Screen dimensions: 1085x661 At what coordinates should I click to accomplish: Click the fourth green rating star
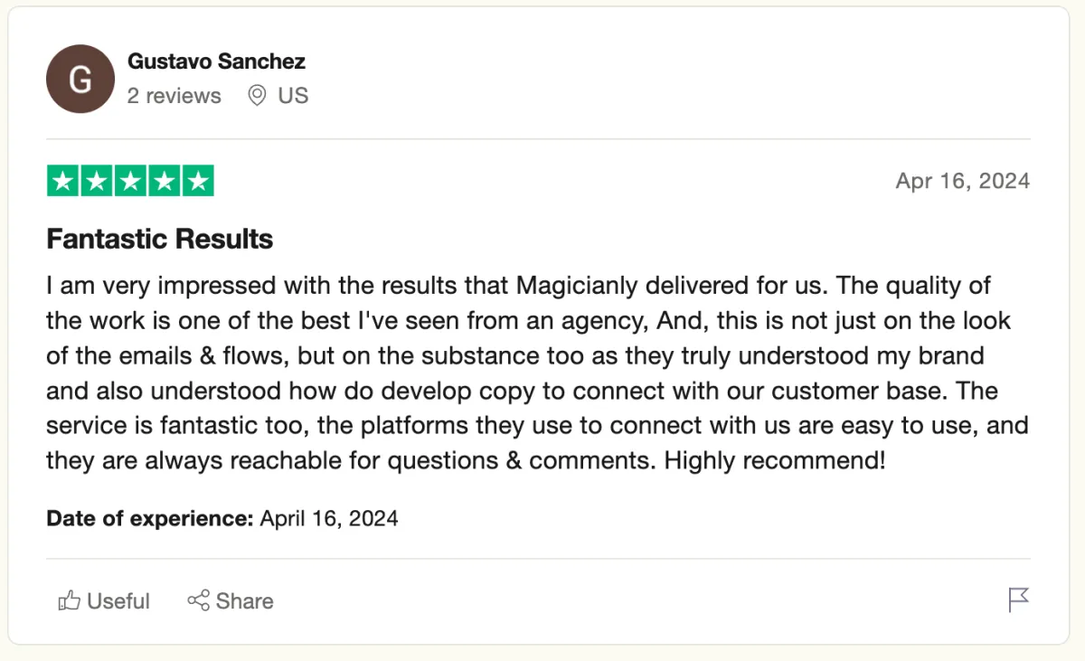click(x=164, y=181)
